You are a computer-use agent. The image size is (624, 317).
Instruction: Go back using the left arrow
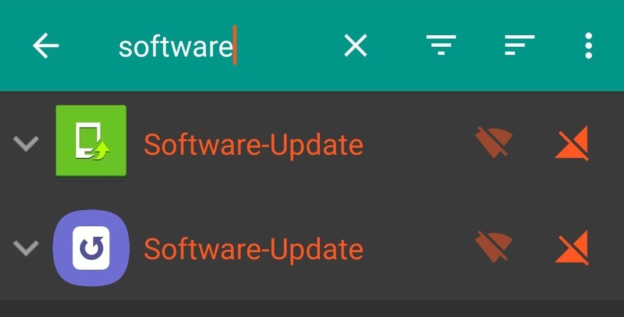point(46,46)
